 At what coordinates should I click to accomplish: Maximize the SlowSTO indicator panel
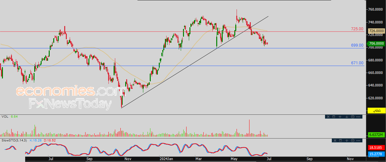(340, 140)
